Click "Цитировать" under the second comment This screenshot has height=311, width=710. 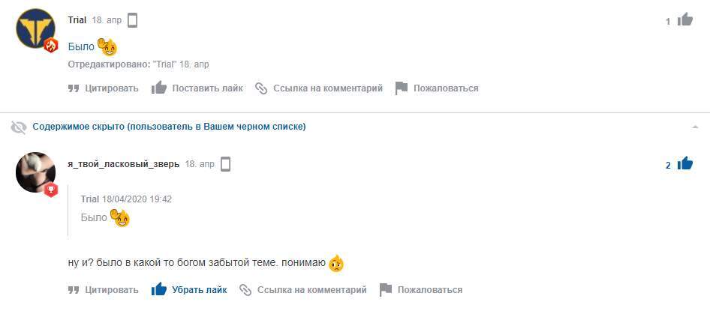point(111,289)
